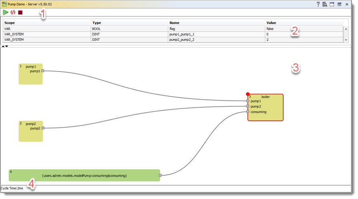Viewport: 358px width, 199px height.
Task: Click the output pin of the green consuming block
Action: (160, 175)
